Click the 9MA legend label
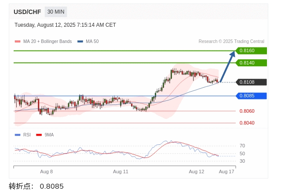Screen dimensions: 303x193 [49, 135]
